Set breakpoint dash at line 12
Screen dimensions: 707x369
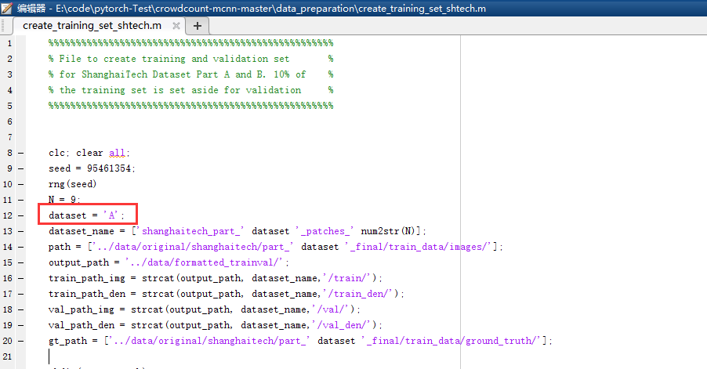20,215
